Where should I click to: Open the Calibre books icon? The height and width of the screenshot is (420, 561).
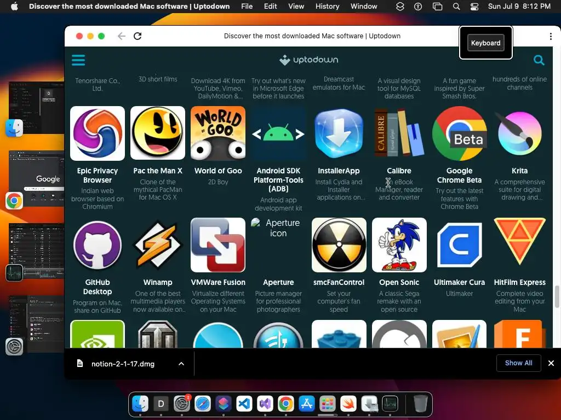point(399,133)
